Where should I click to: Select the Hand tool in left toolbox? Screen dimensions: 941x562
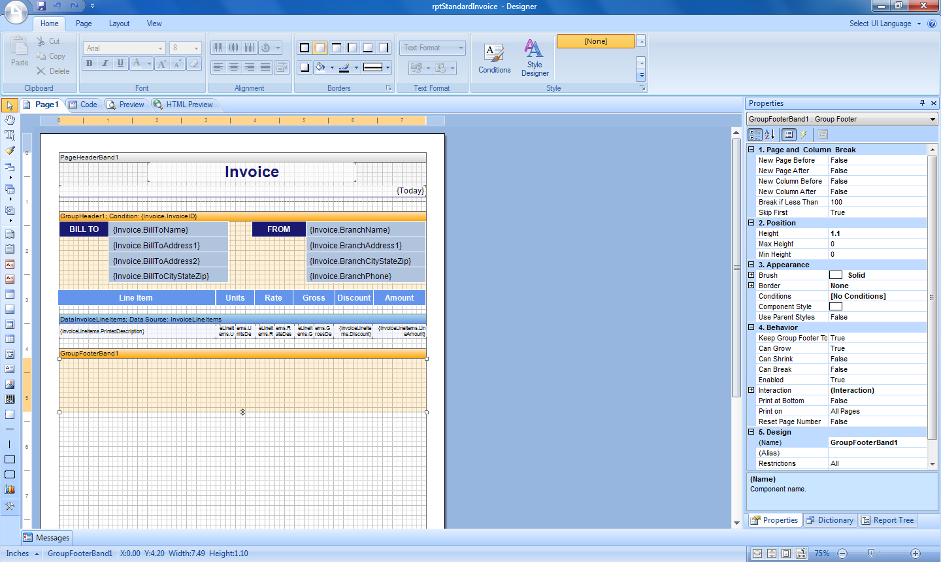click(x=10, y=120)
